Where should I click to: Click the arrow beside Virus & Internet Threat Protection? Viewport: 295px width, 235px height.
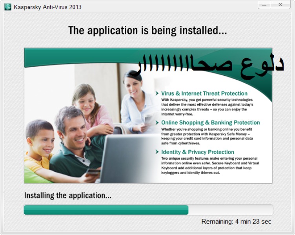click(157, 93)
